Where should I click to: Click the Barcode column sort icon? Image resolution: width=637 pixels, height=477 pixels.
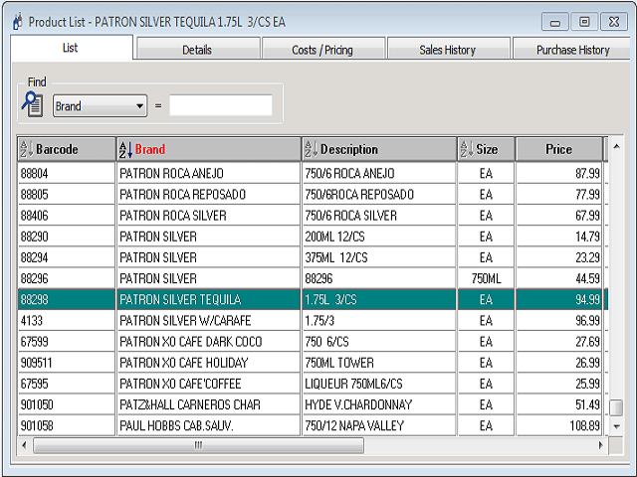27,150
